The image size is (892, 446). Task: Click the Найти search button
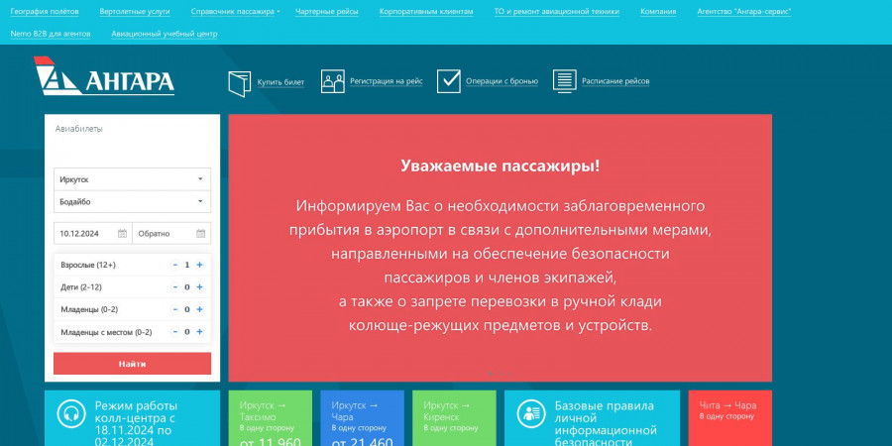132,364
